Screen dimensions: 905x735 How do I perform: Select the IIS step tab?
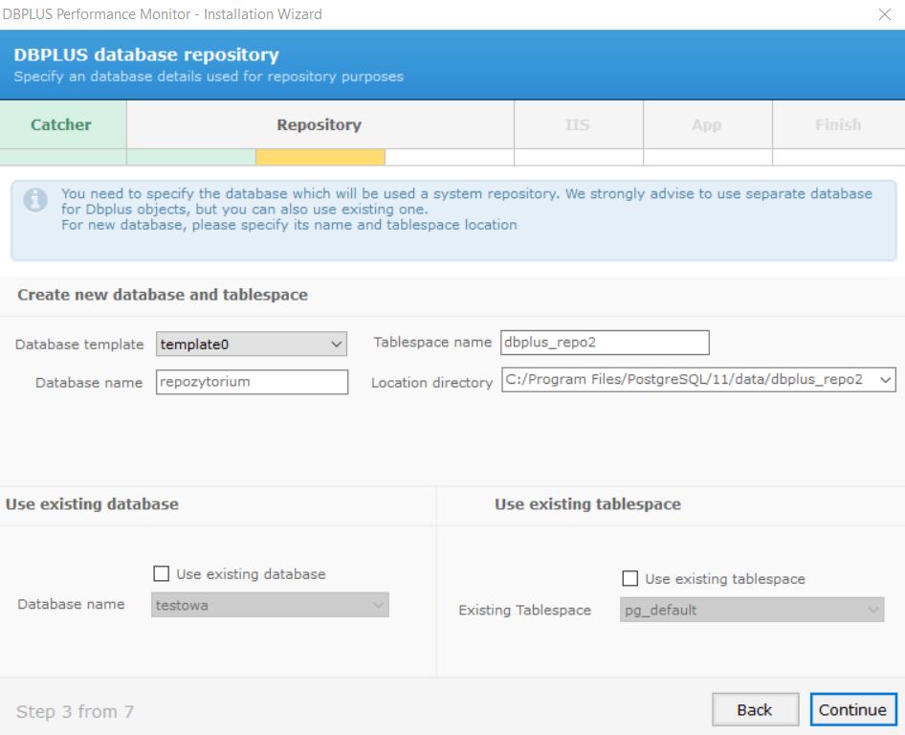tap(578, 124)
